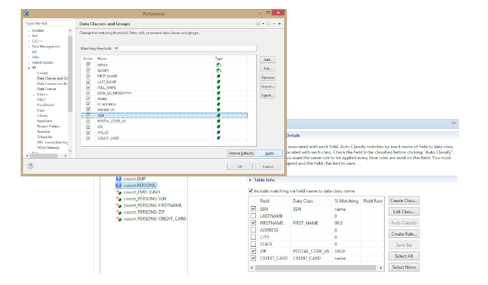This screenshot has width=488, height=285.
Task: Check the LASTNAME field checkbox
Action: pos(253,216)
